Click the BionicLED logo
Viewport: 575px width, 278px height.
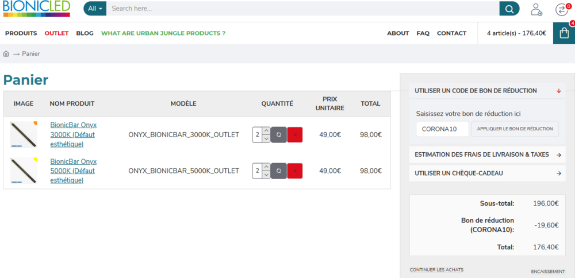point(36,9)
